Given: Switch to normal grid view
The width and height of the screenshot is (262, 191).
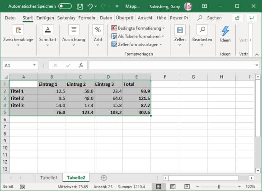Looking at the screenshot, I should [x=159, y=186].
